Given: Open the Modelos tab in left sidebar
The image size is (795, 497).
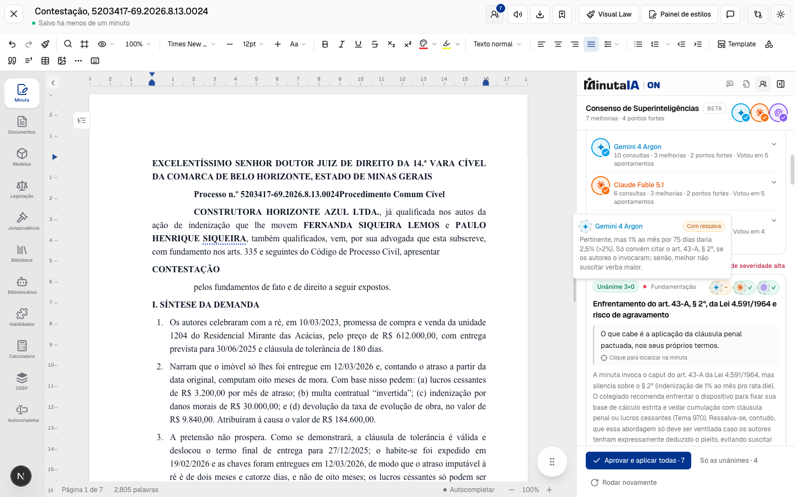Looking at the screenshot, I should (x=22, y=157).
